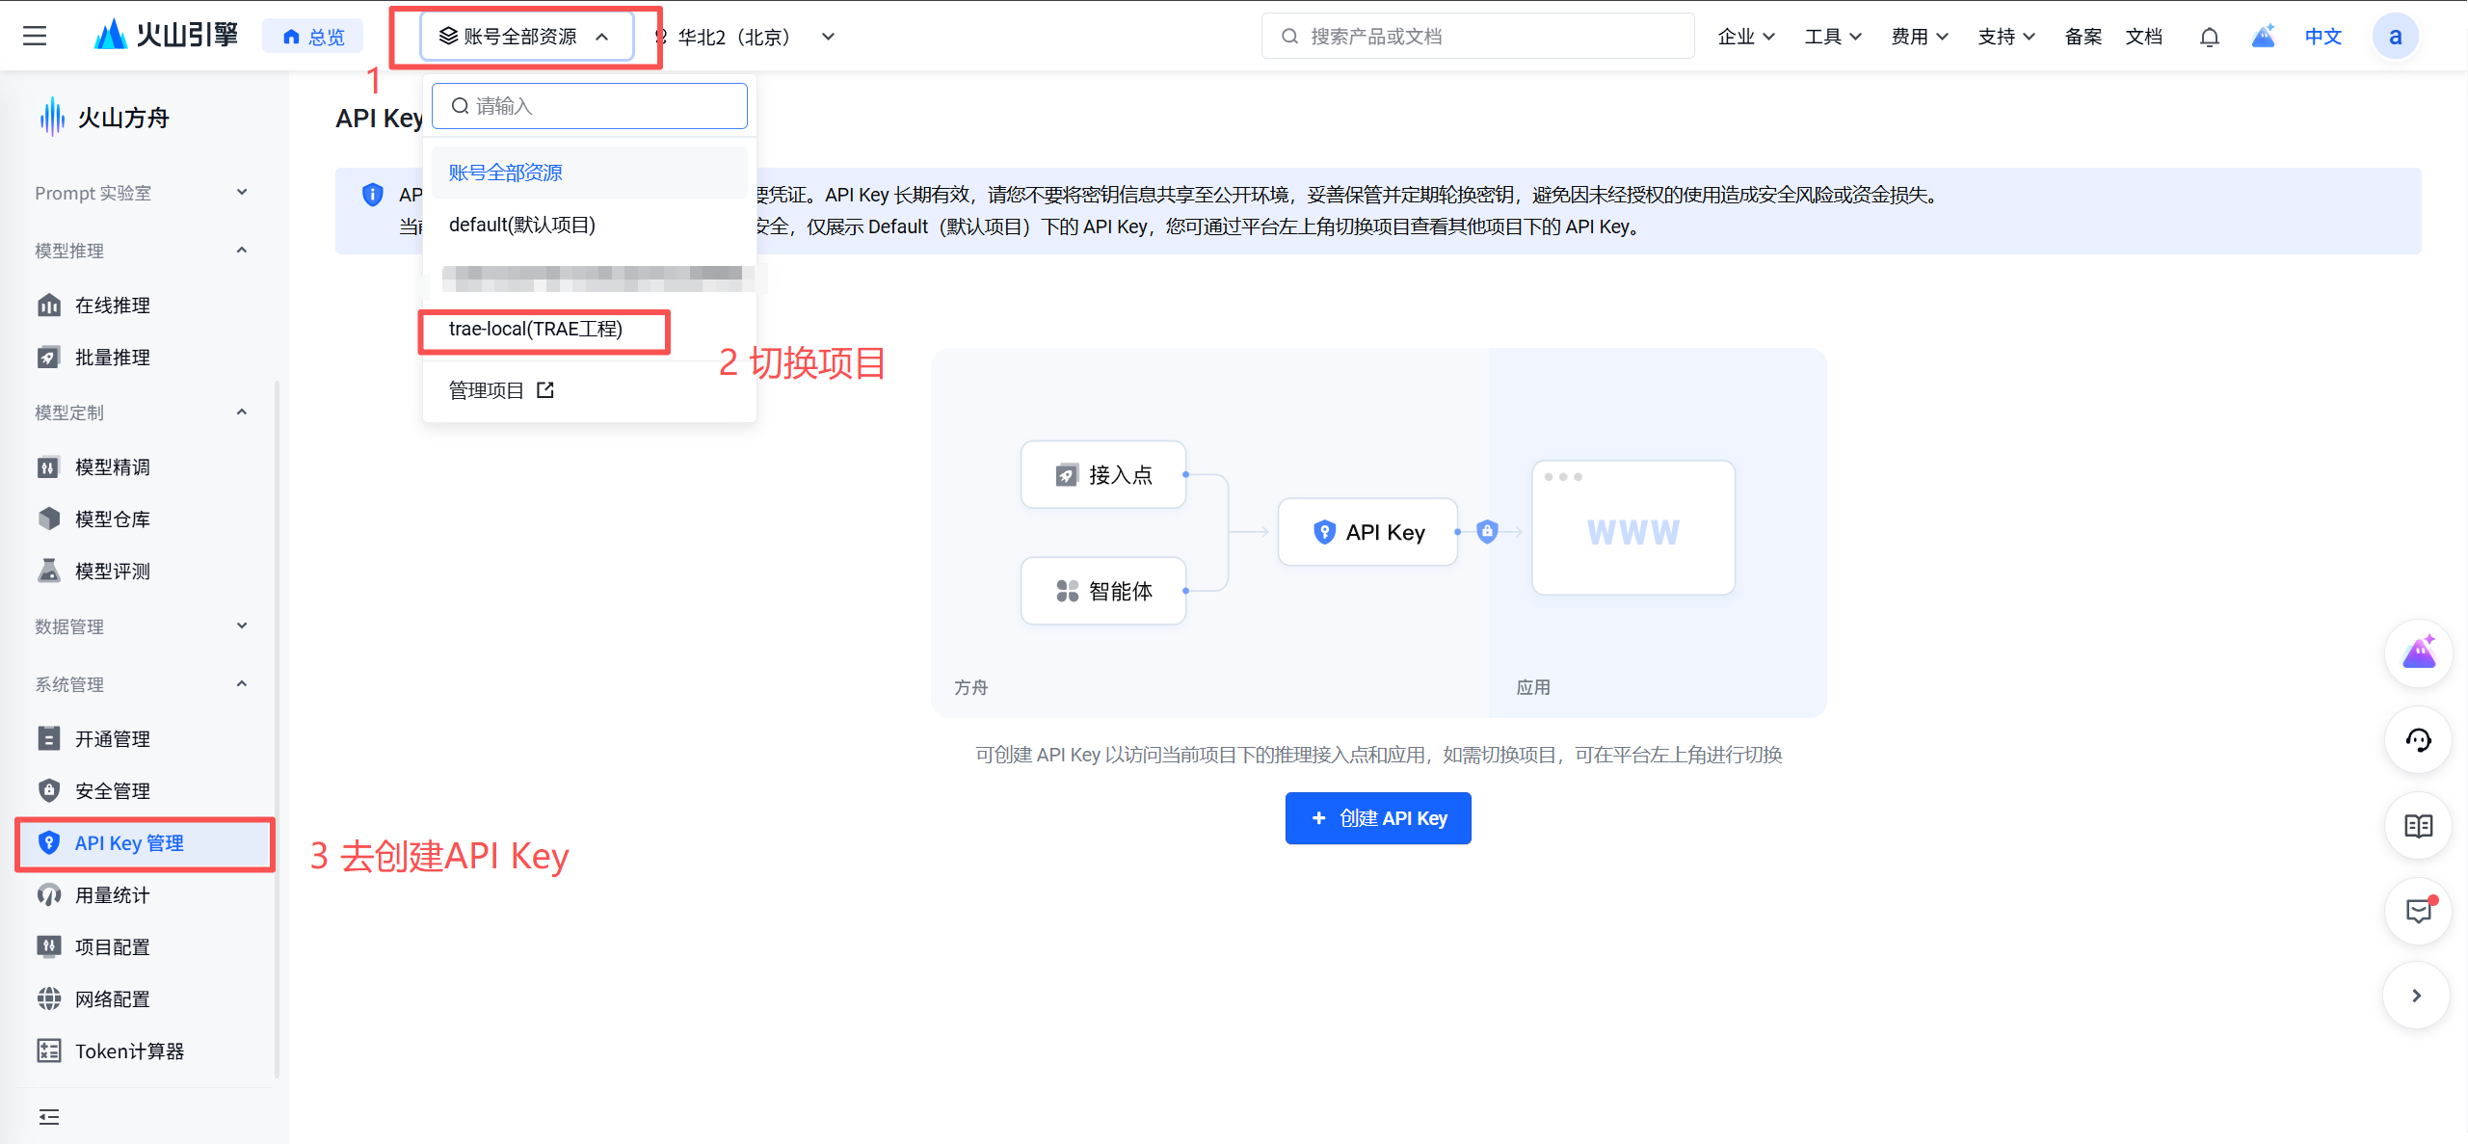The height and width of the screenshot is (1144, 2468).
Task: Click the AI assistant icon in header
Action: 2263,37
